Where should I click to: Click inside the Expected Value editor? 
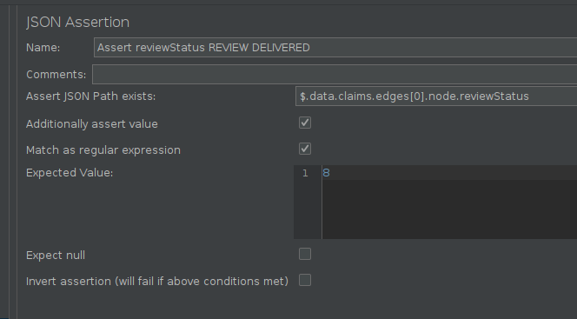(x=449, y=202)
